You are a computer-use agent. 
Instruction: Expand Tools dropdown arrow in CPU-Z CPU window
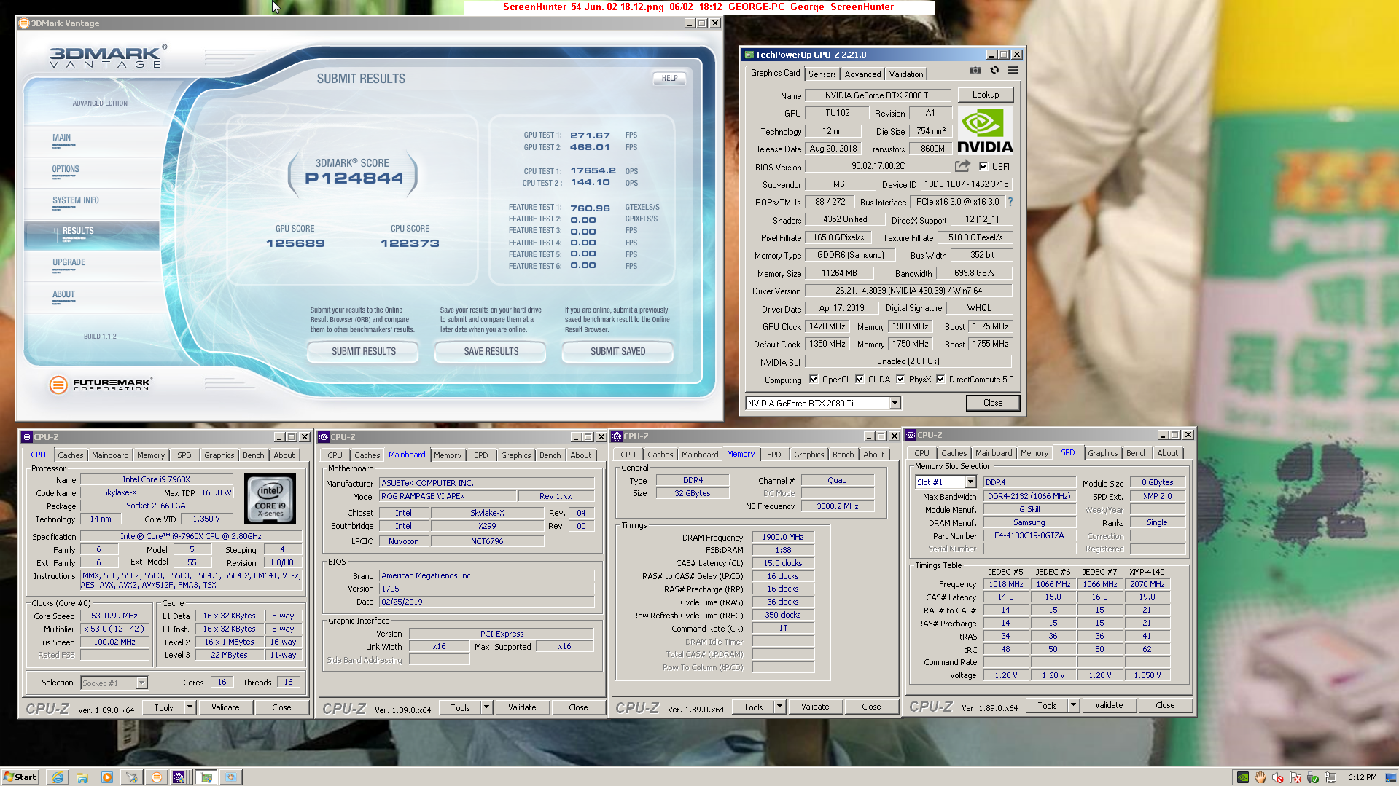tap(190, 707)
